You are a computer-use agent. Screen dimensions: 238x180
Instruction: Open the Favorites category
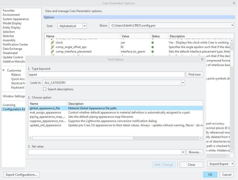click(x=9, y=11)
